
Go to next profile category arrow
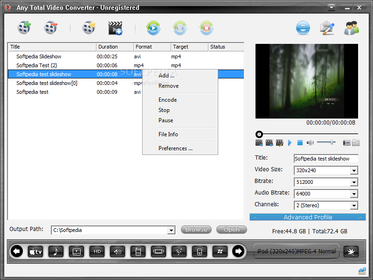[238, 251]
